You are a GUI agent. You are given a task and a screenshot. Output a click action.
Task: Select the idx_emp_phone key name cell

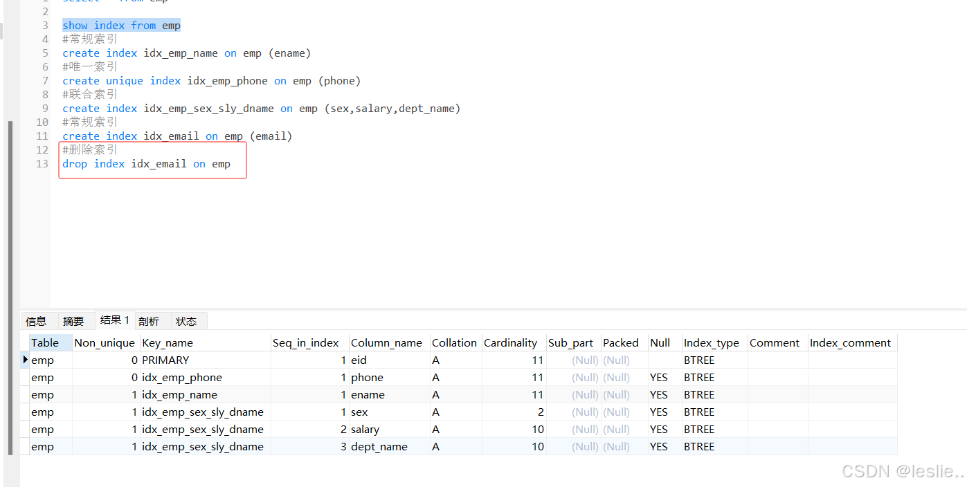(x=206, y=377)
